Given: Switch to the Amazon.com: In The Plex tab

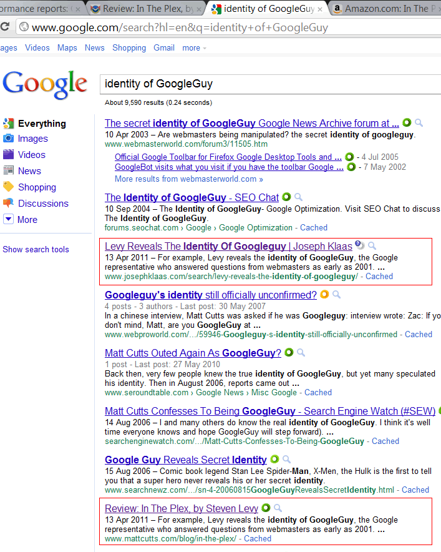Looking at the screenshot, I should pyautogui.click(x=385, y=9).
